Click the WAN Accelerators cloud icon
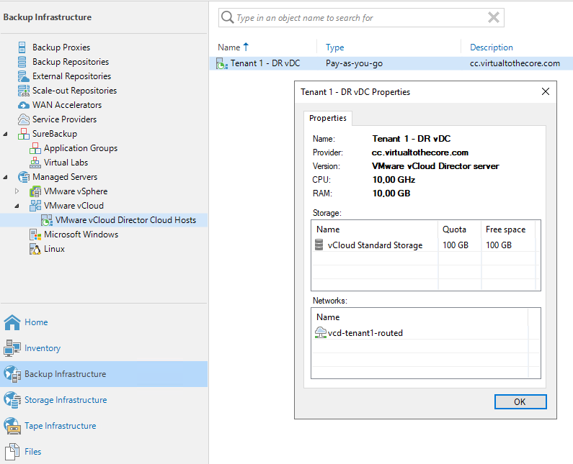This screenshot has width=573, height=464. (23, 105)
